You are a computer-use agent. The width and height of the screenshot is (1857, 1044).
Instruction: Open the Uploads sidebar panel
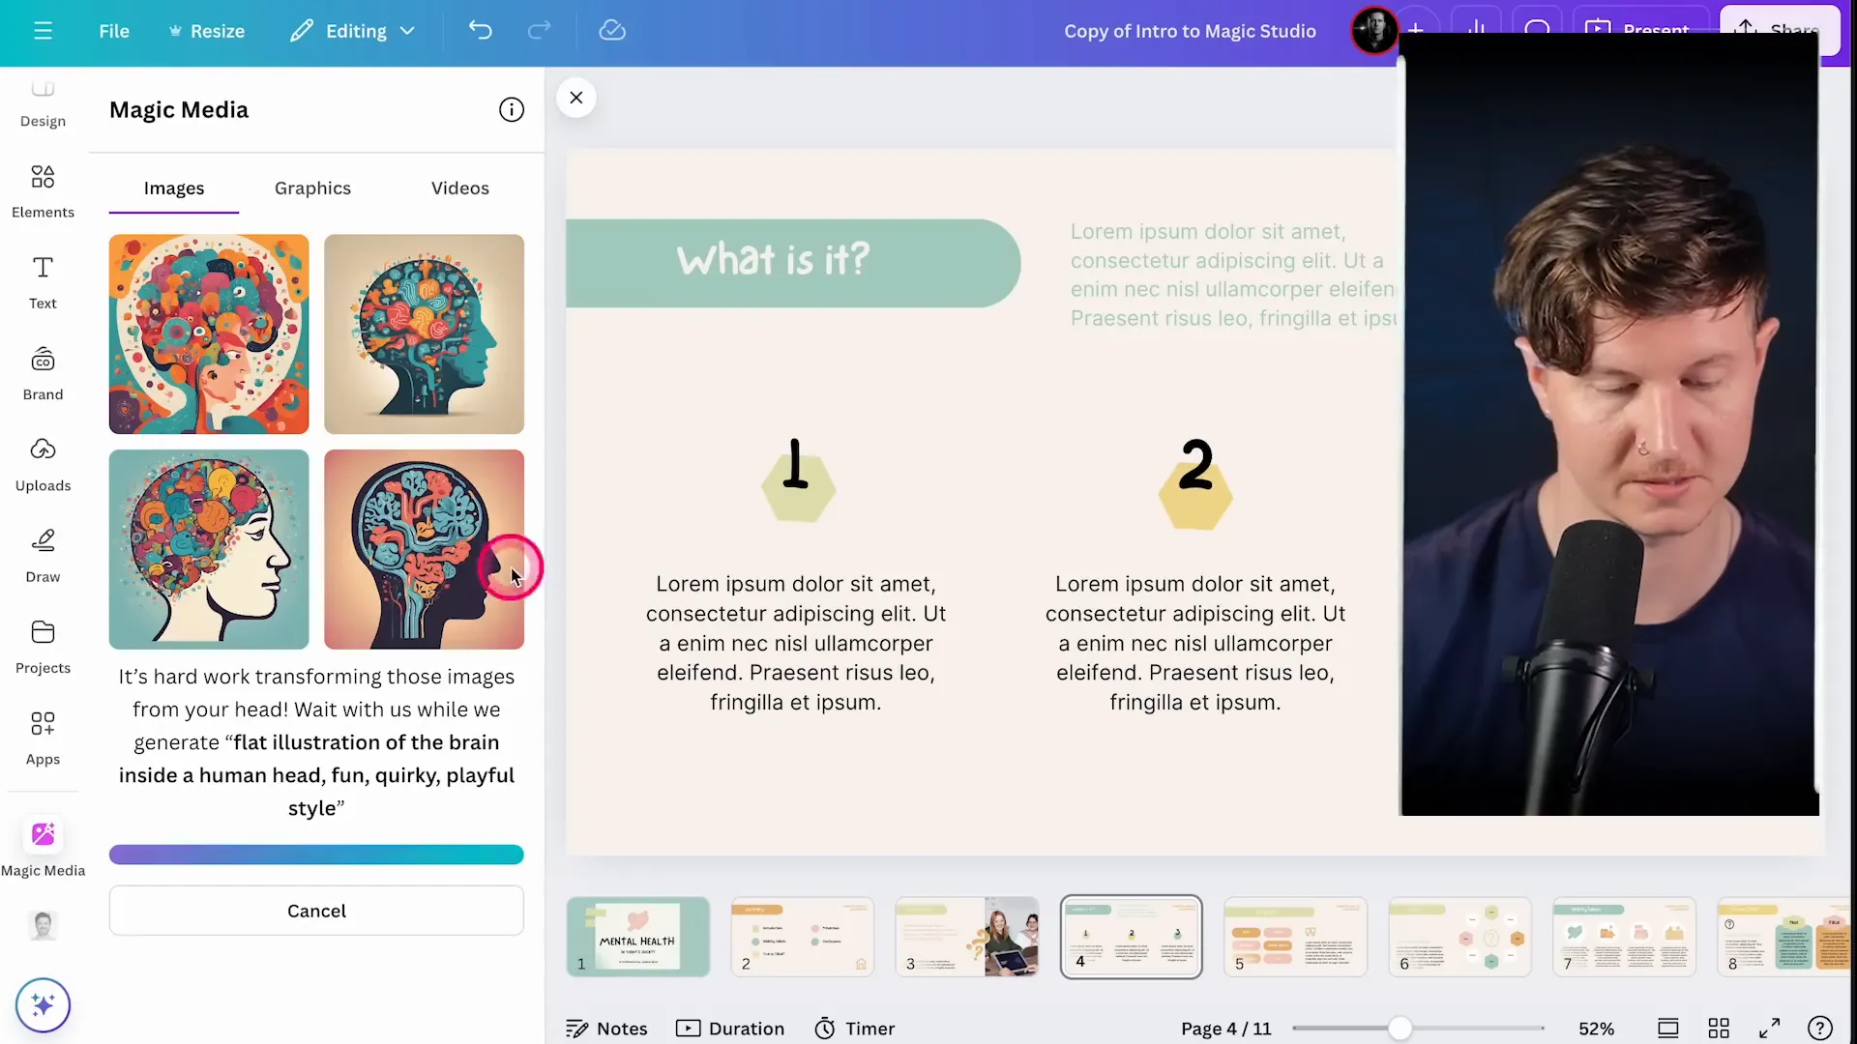tap(43, 464)
